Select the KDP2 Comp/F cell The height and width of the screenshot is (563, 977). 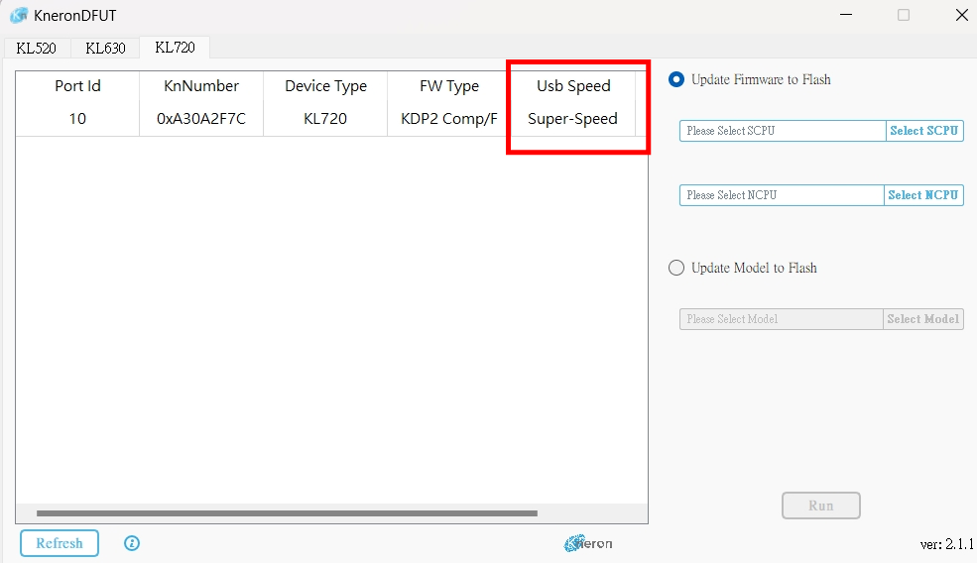[x=449, y=118]
